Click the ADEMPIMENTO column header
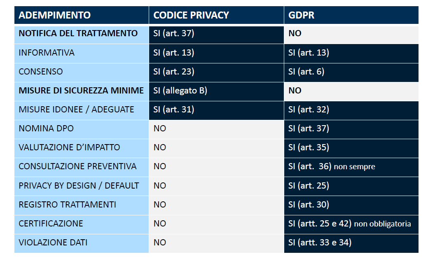This screenshot has width=428, height=259. click(x=55, y=15)
